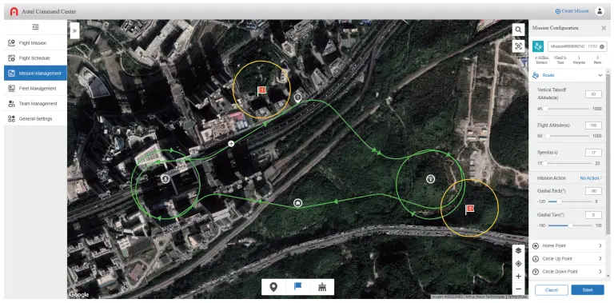Collapse the left sidebar menu icon
614x303 pixels.
(x=36, y=27)
